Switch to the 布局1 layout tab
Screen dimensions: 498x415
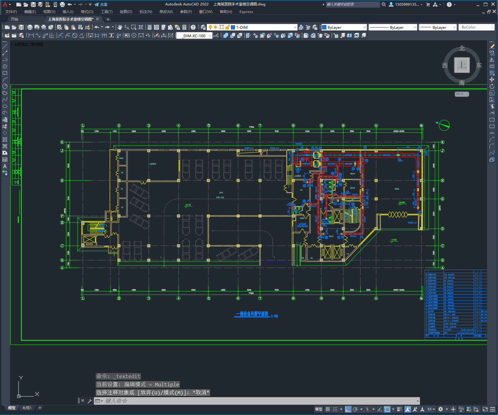point(27,408)
